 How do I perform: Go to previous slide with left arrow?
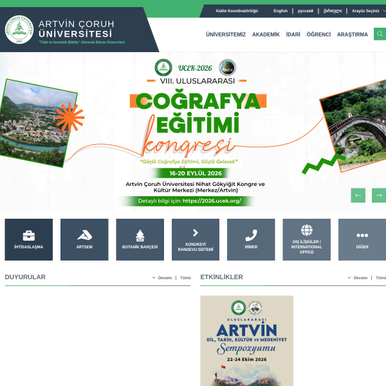pyautogui.click(x=358, y=196)
